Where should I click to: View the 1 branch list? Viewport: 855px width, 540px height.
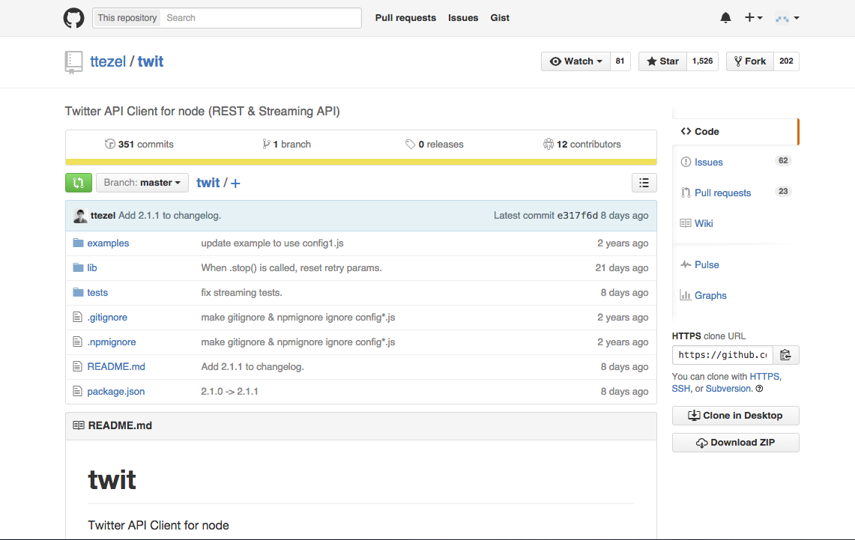[x=286, y=145]
